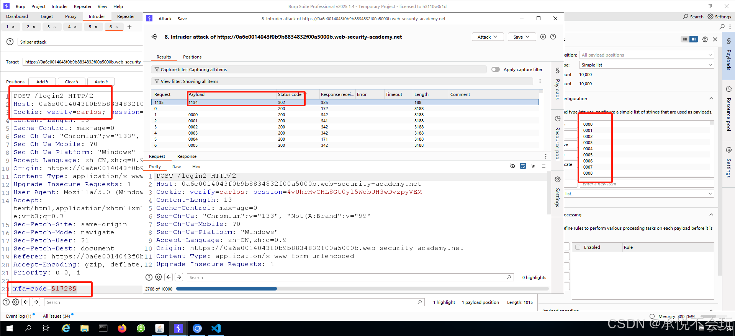The width and height of the screenshot is (735, 336).
Task: Open Visual Studio Code from taskbar
Action: (216, 328)
